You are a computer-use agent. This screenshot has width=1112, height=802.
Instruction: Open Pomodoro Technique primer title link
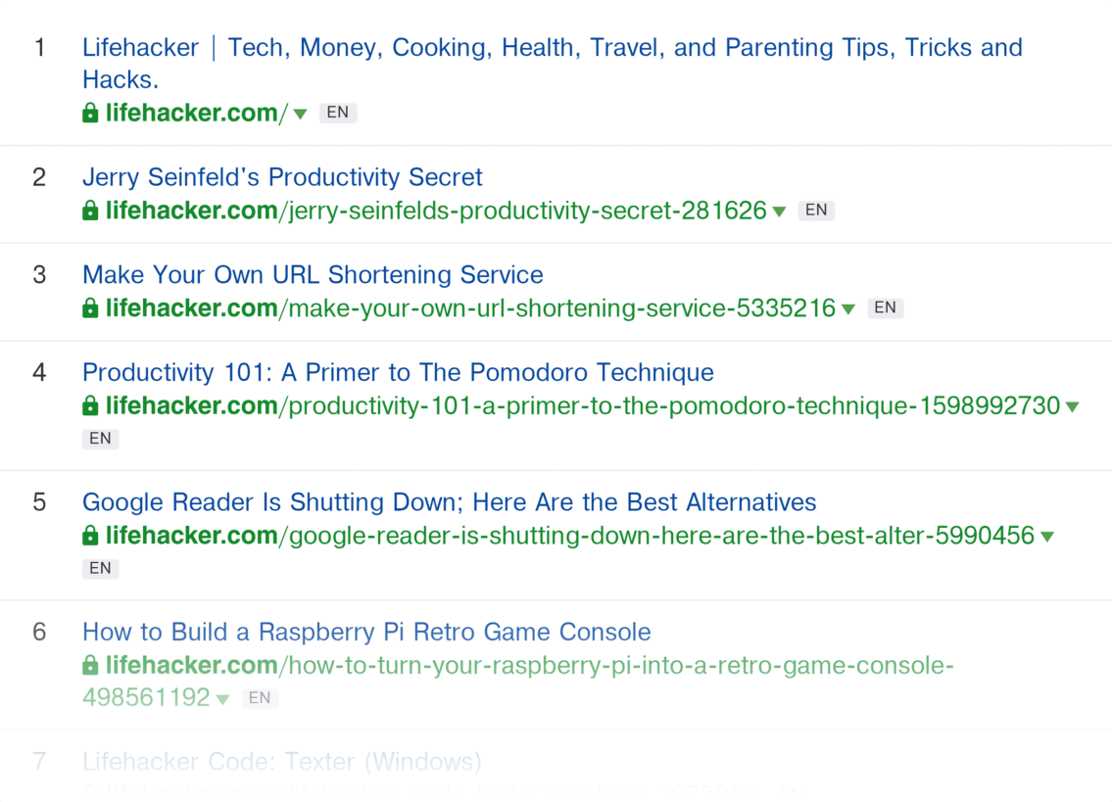click(398, 372)
